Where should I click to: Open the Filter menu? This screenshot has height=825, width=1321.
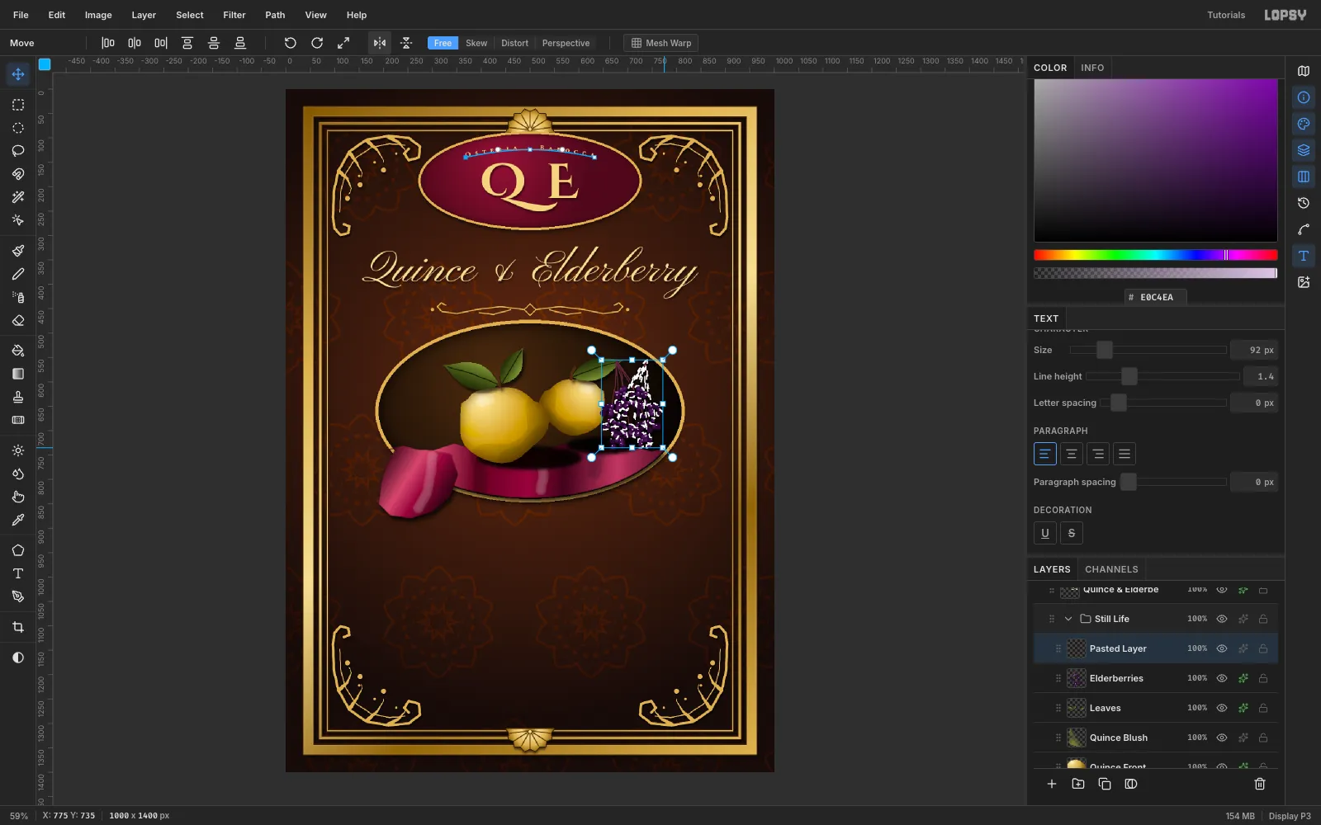coord(234,15)
